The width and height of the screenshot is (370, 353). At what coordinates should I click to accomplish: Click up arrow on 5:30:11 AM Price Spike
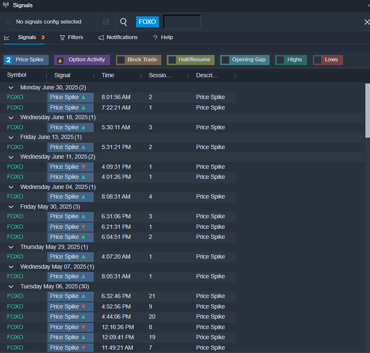[x=83, y=127]
